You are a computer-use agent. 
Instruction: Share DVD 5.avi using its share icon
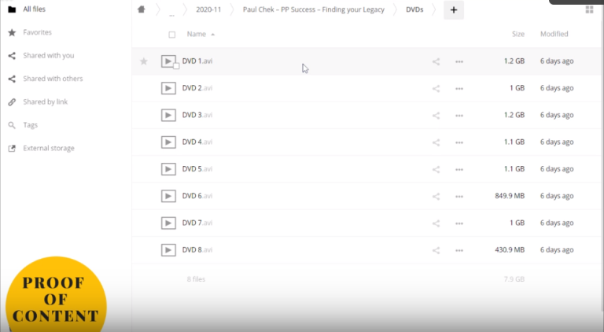[436, 169]
